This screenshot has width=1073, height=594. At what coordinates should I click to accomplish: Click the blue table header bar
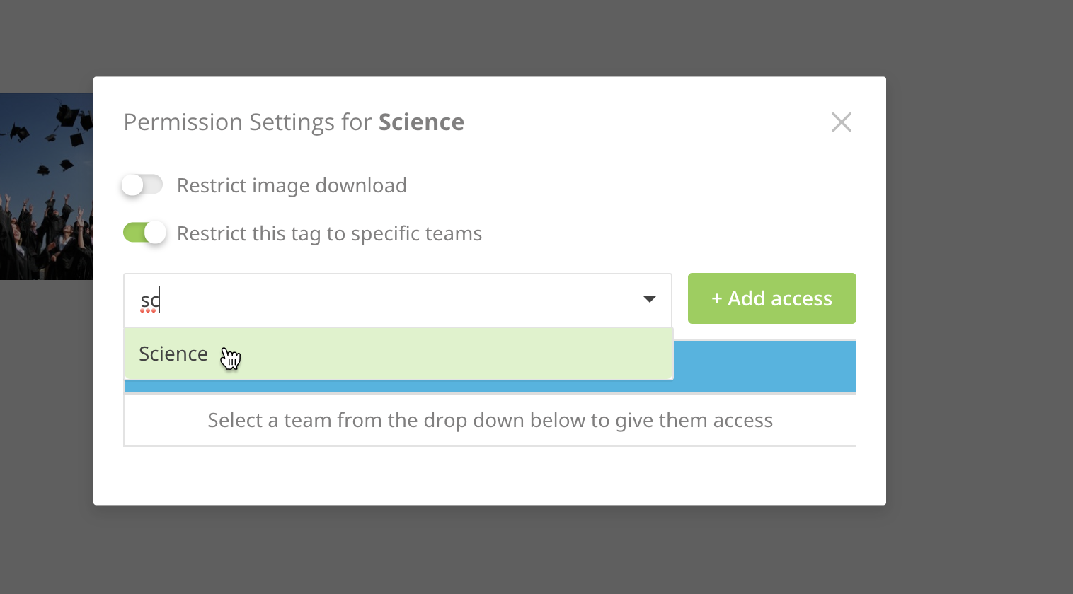[764, 366]
